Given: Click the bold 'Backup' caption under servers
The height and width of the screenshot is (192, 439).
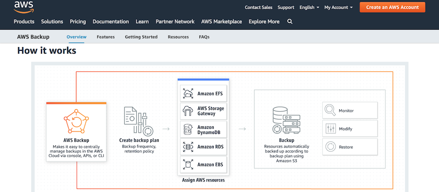Looking at the screenshot, I should click(x=286, y=140).
